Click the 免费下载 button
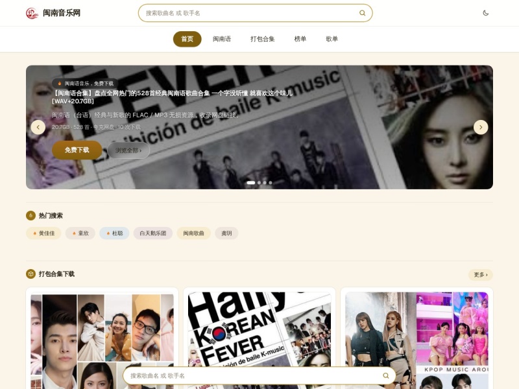This screenshot has width=519, height=389. [77, 150]
